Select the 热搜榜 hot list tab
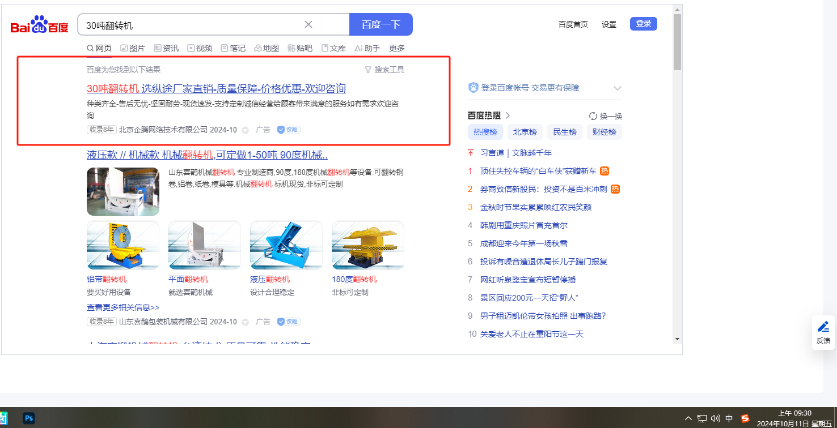This screenshot has width=837, height=428. coord(485,132)
